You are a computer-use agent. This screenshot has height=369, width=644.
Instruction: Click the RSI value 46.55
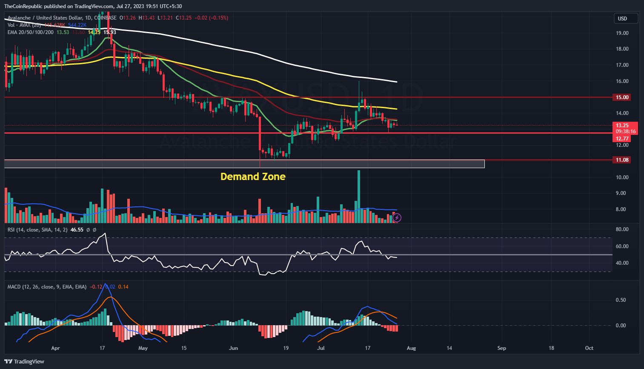tap(77, 230)
